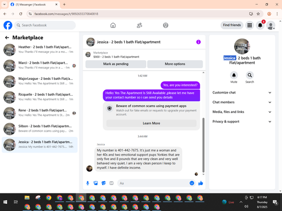
Task: Open the Notifications bell icon
Action: [260, 25]
